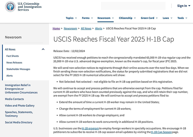Open Alerts breadcrumb link
Viewport: 193px width, 137px height.
[x=98, y=28]
